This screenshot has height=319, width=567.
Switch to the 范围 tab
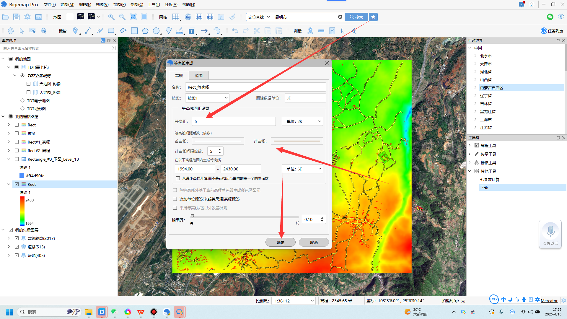pyautogui.click(x=198, y=76)
